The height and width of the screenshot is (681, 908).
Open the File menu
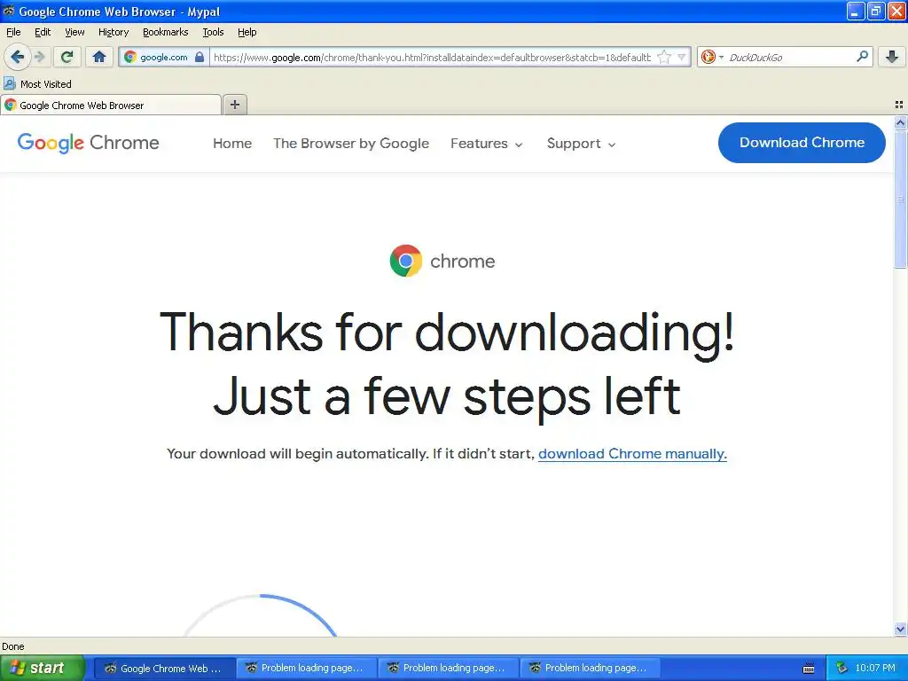13,32
